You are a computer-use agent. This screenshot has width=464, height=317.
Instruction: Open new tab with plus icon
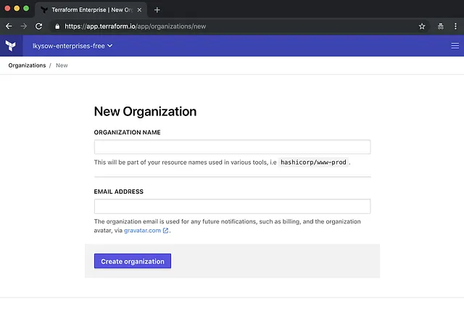[157, 10]
